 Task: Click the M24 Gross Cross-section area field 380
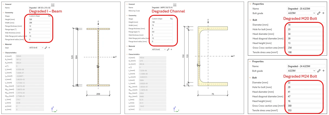[306, 106]
